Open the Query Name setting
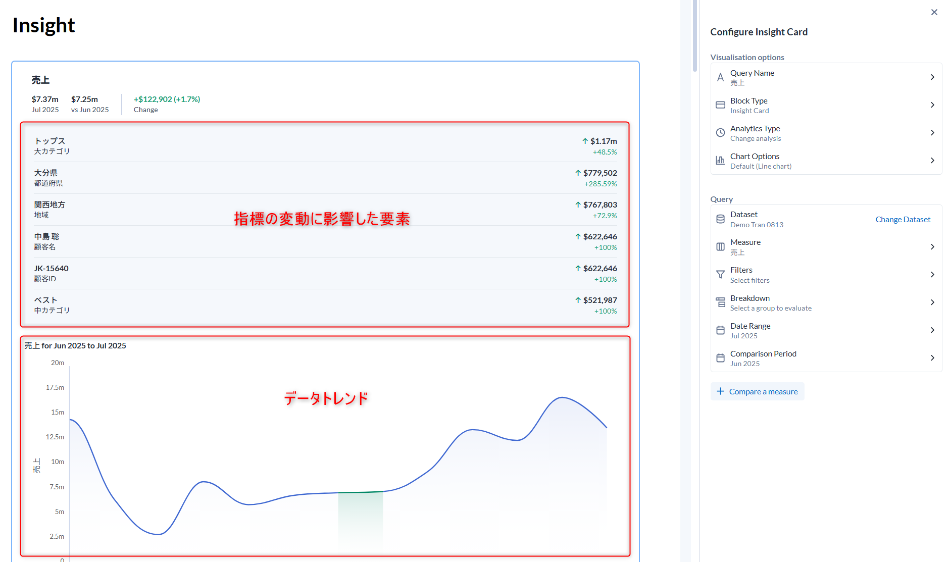 point(826,77)
